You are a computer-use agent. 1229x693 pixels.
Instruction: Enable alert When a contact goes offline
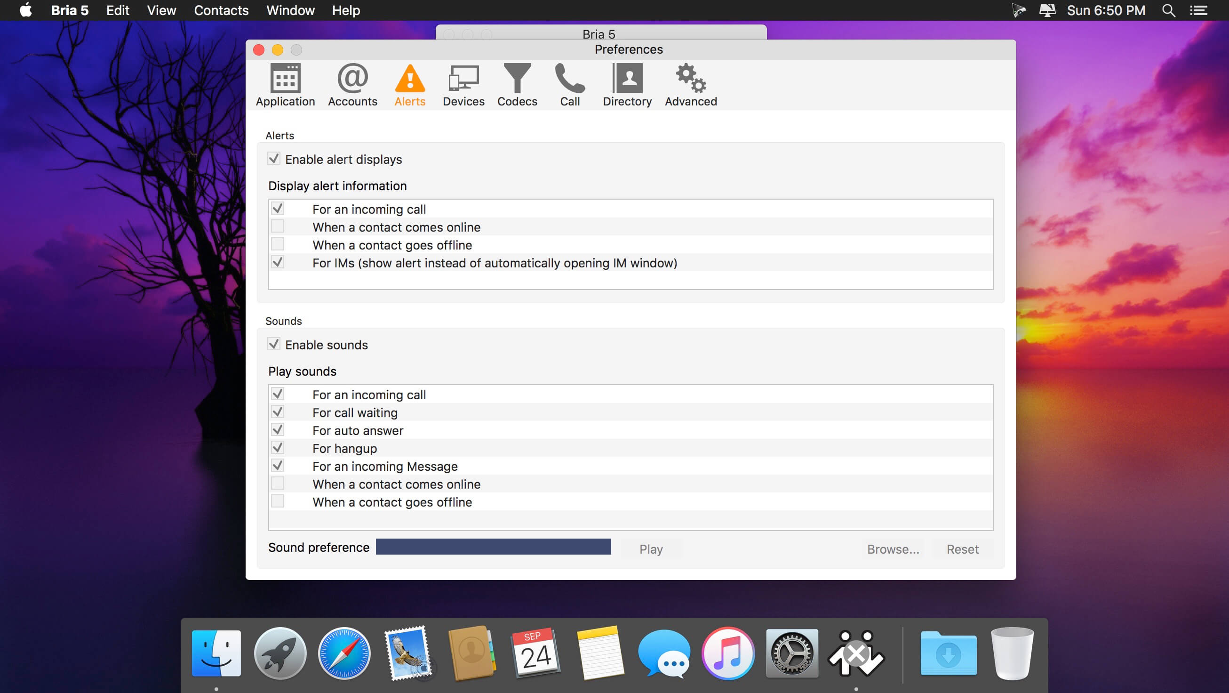click(278, 244)
